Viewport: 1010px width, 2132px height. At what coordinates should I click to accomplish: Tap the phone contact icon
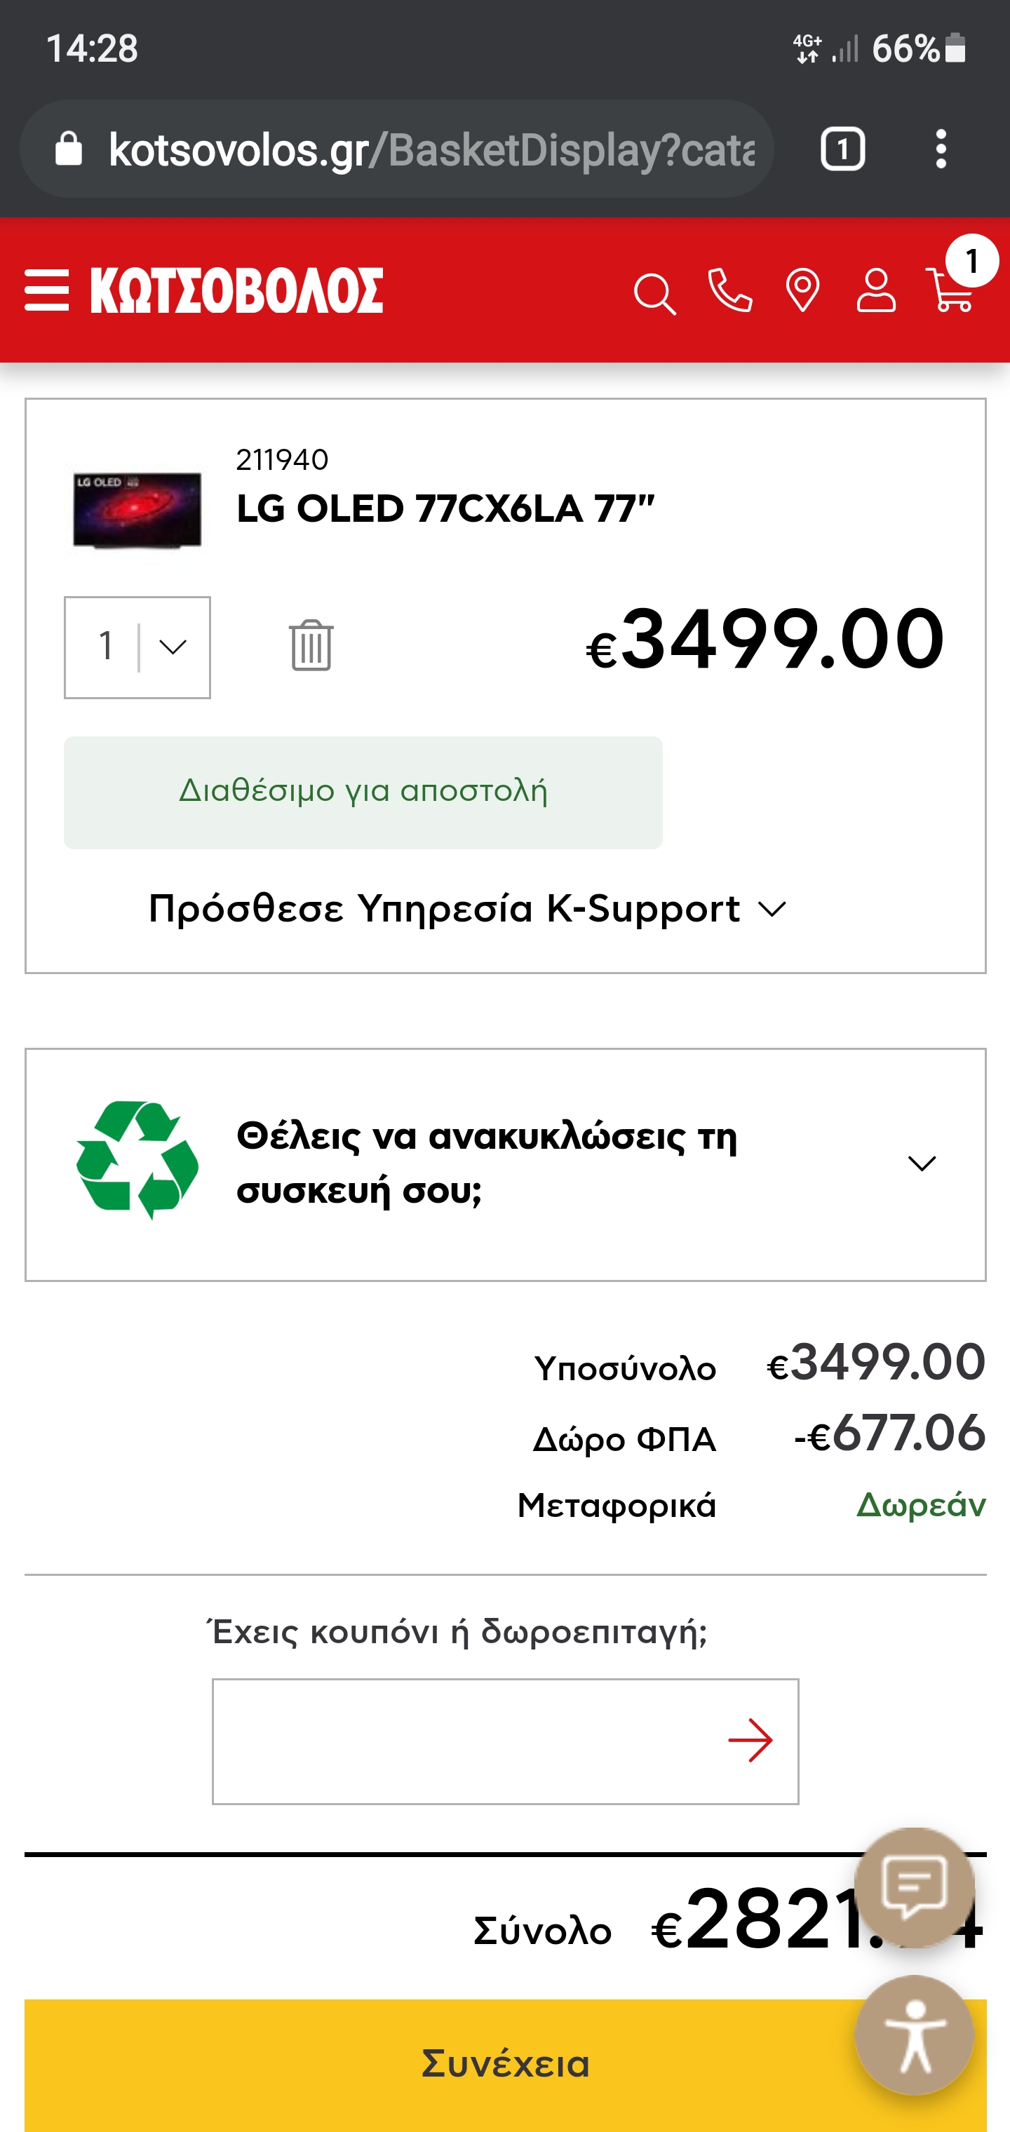[730, 290]
